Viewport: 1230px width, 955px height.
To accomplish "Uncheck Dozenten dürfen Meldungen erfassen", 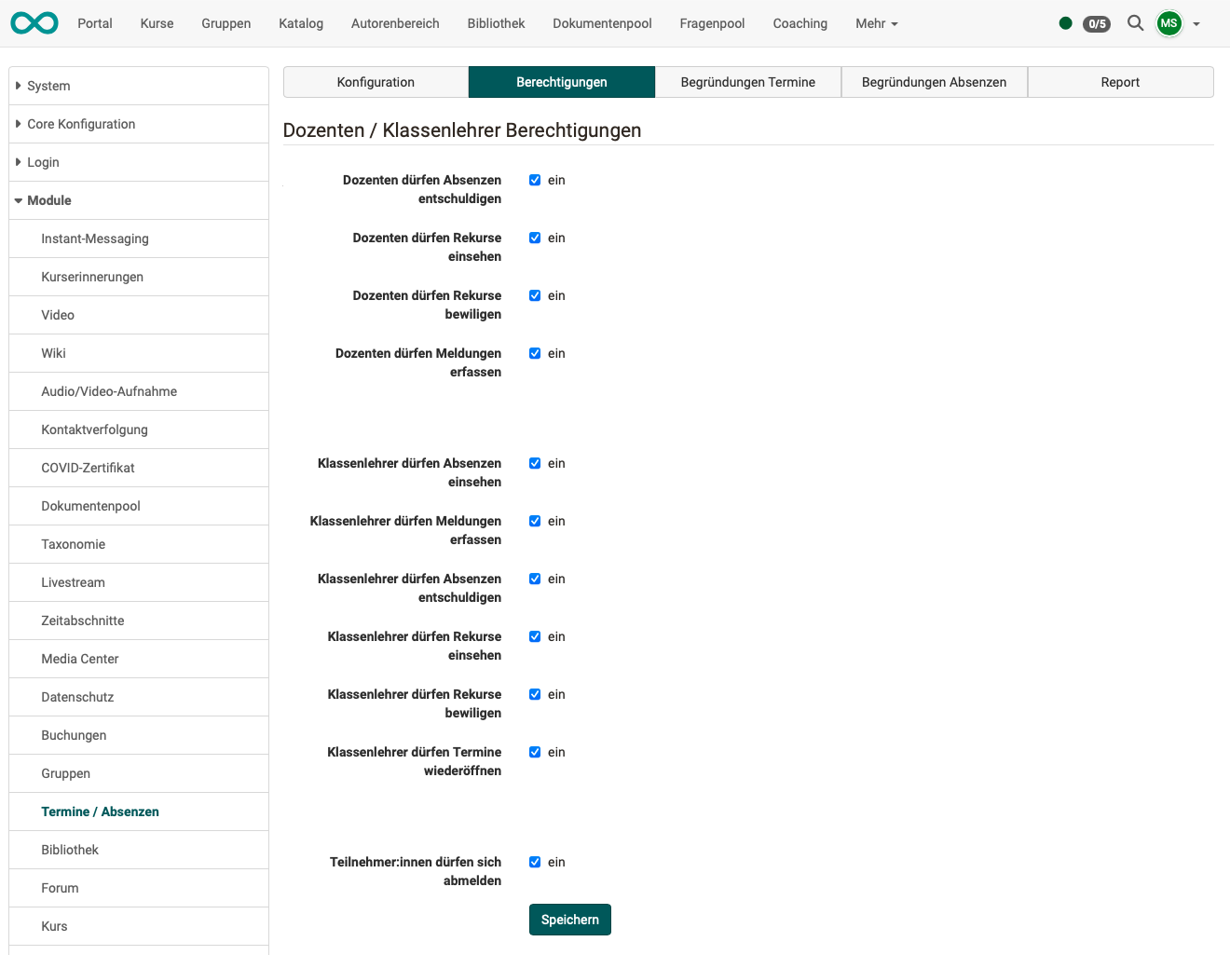I will [x=535, y=353].
